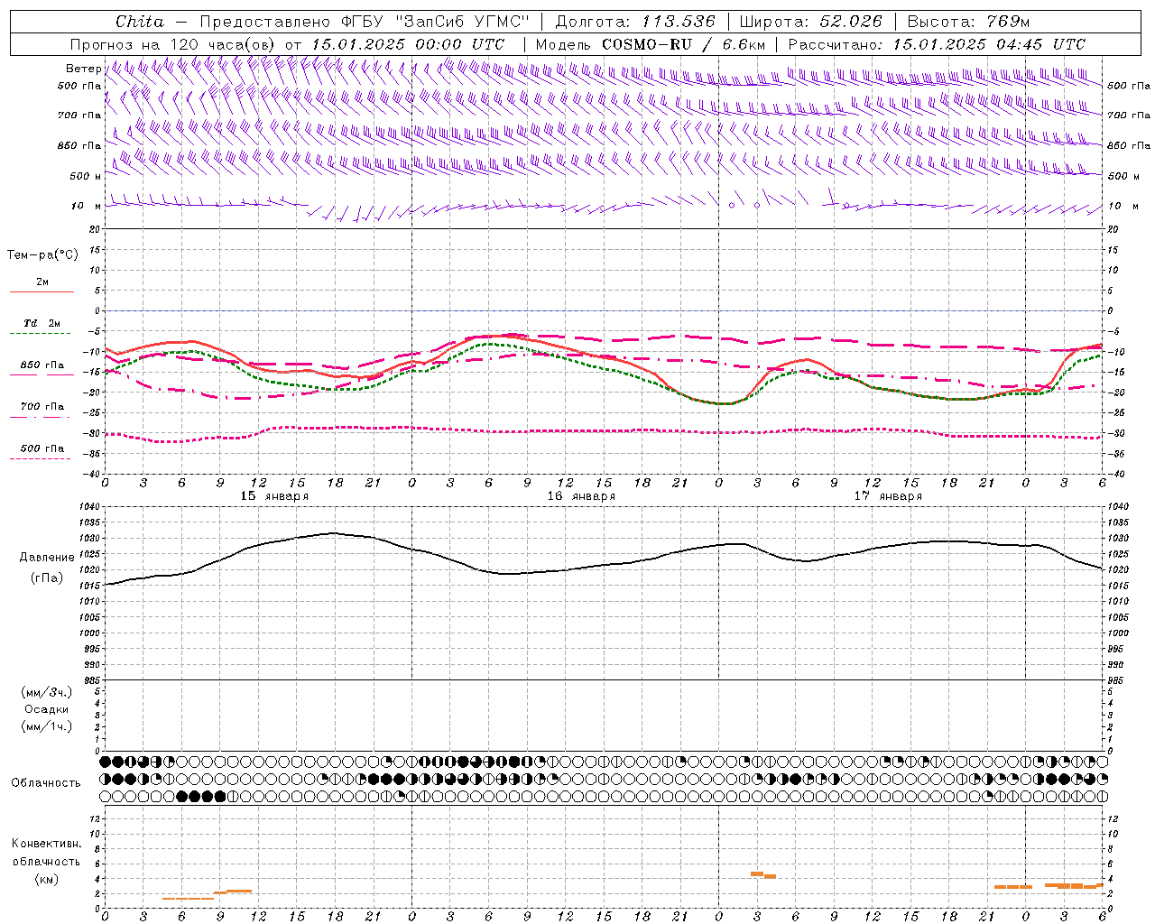
Task: Click the "Тем-ра(°C)" temperature panel label
Action: [x=42, y=255]
